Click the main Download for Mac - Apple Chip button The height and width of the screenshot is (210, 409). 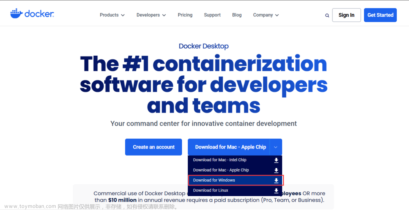pyautogui.click(x=229, y=147)
